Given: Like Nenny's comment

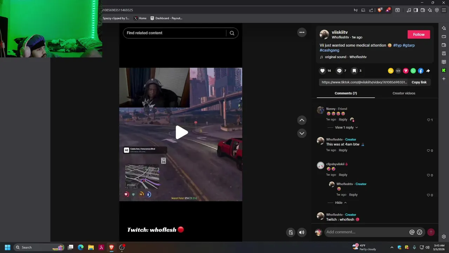Looking at the screenshot, I should pos(428,120).
